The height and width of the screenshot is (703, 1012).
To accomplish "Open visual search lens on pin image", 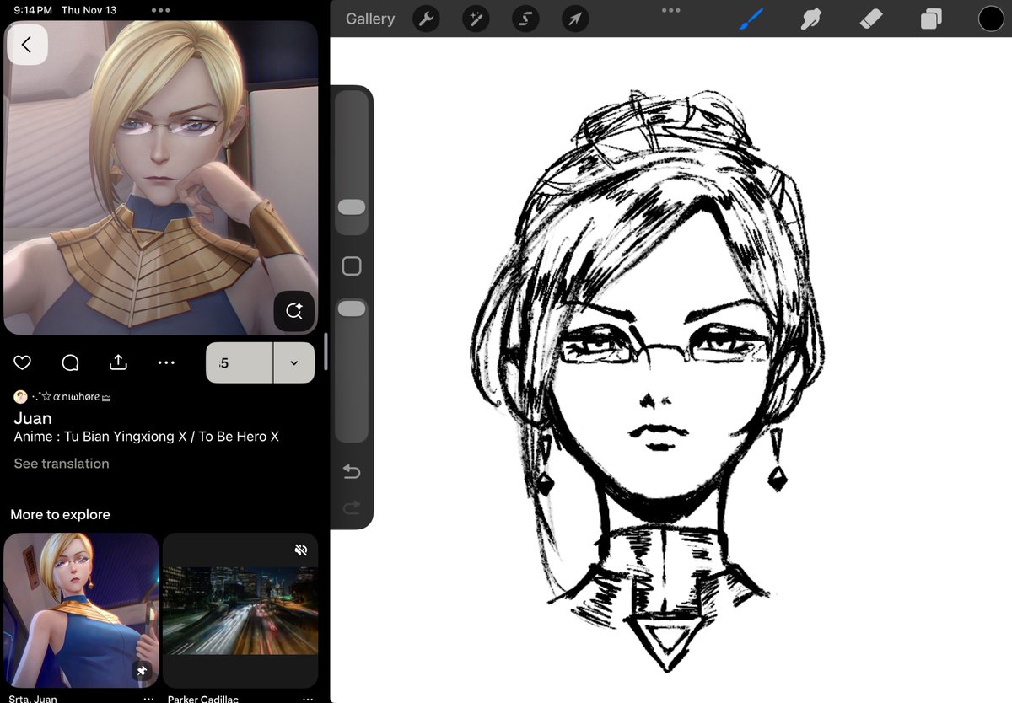I will (293, 311).
